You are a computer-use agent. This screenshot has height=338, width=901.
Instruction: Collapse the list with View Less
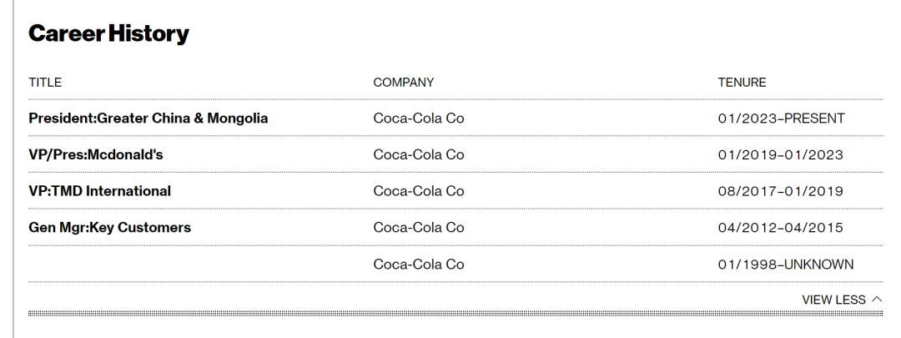point(834,300)
